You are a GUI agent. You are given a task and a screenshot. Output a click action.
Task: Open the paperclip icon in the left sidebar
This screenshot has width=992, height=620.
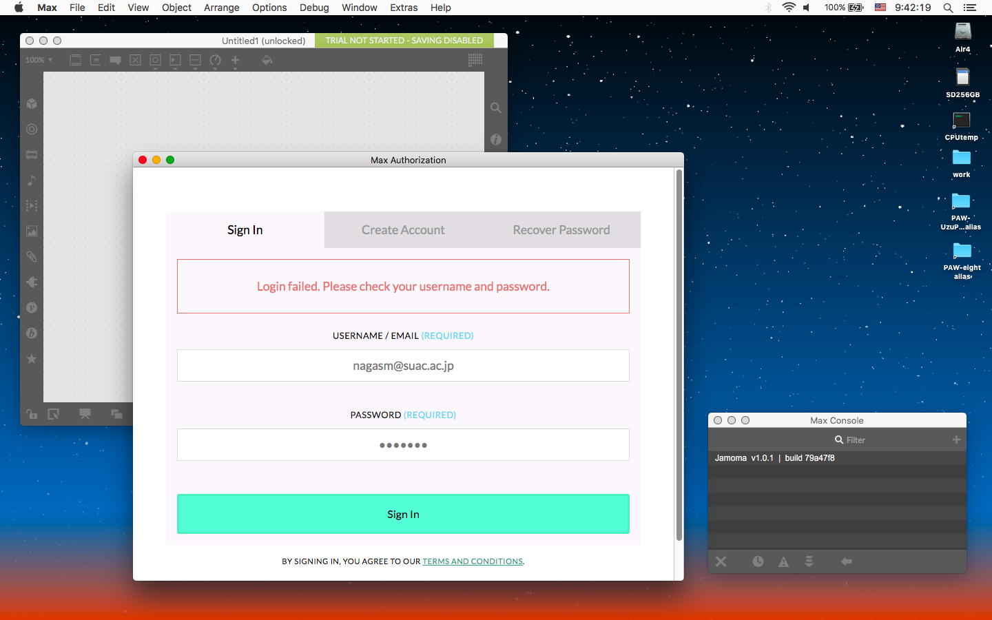tap(32, 256)
